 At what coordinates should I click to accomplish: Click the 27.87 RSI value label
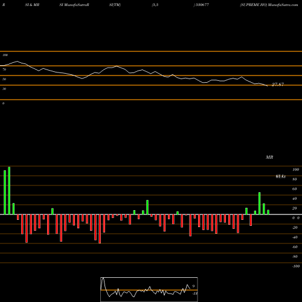pyautogui.click(x=278, y=85)
